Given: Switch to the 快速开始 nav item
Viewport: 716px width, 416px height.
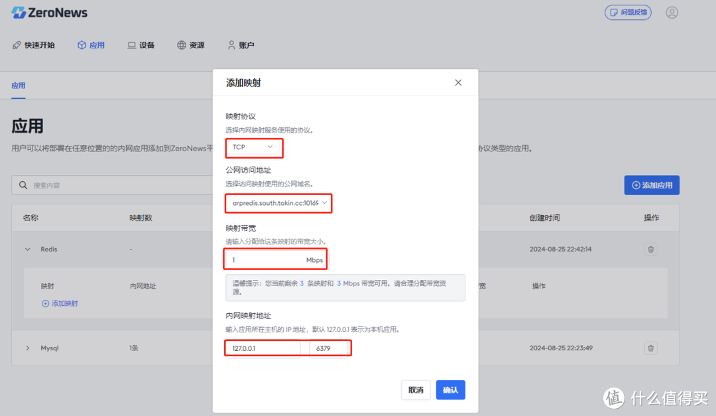Looking at the screenshot, I should click(34, 44).
